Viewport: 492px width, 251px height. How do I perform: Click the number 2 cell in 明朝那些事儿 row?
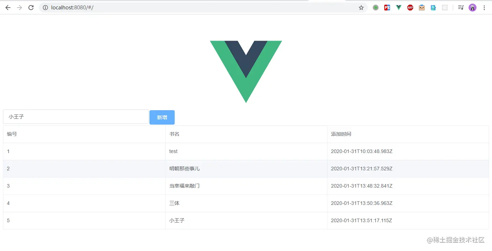84,169
